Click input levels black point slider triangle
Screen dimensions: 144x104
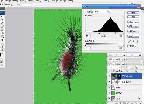99,33
